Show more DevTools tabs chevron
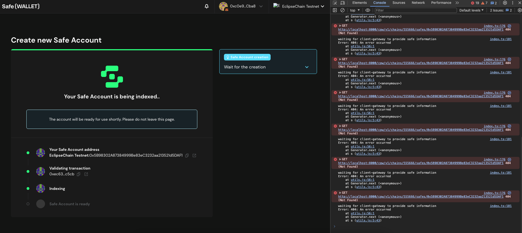 [457, 3]
